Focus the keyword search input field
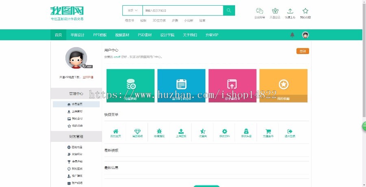This screenshot has height=187, width=366. (x=182, y=11)
